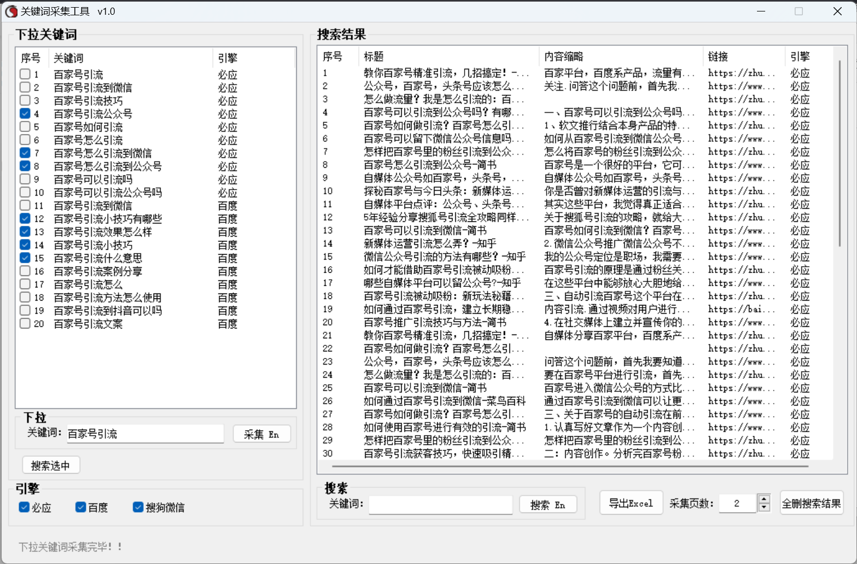This screenshot has width=857, height=564.
Task: Select the keyword row 百家号引流文案
Action: 156,324
